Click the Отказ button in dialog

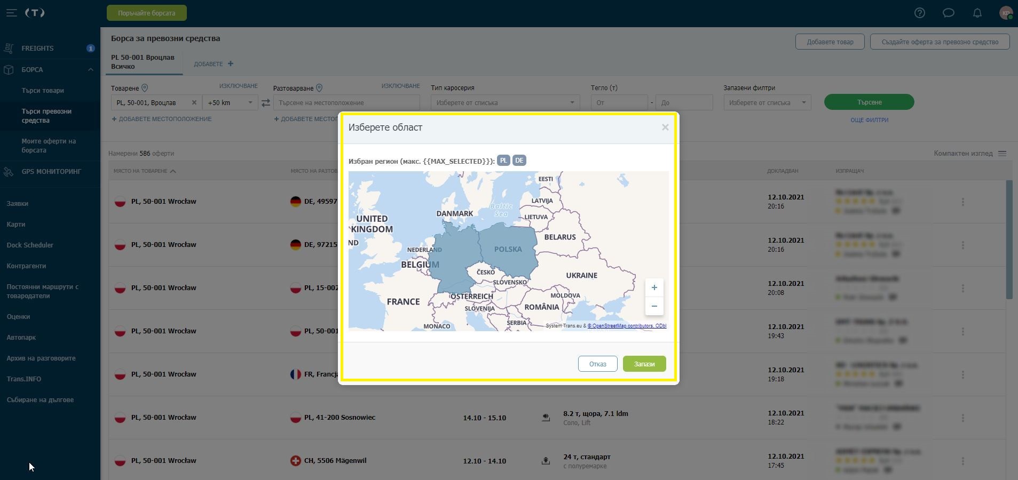[597, 364]
